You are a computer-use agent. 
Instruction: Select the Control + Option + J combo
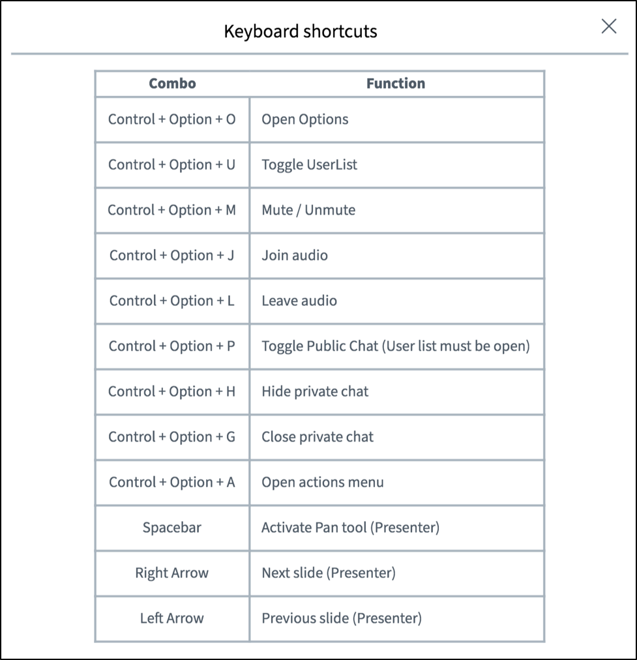(172, 256)
